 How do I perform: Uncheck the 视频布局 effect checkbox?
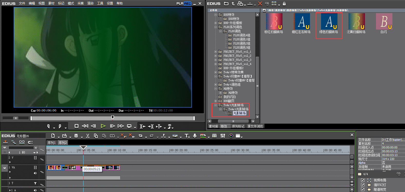pos(363,180)
